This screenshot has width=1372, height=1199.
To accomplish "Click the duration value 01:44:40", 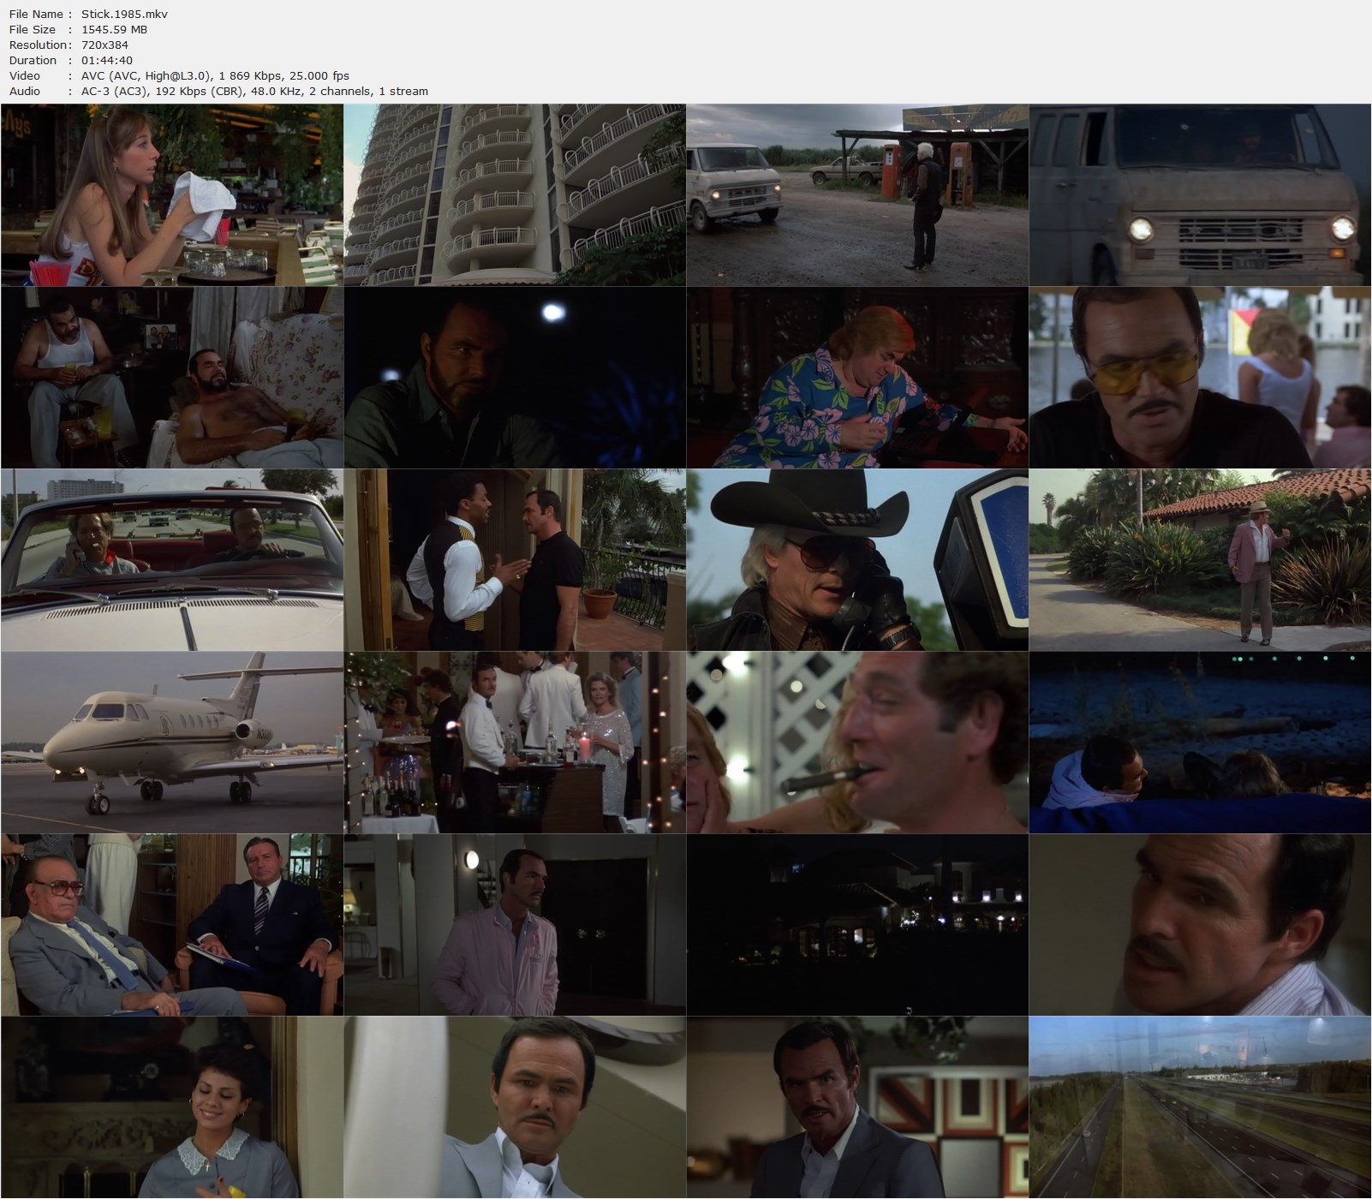I will [x=106, y=60].
